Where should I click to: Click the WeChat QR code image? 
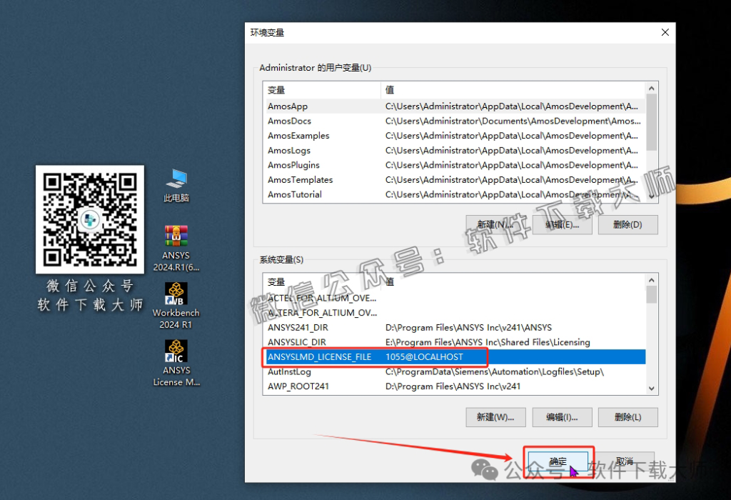pos(90,219)
